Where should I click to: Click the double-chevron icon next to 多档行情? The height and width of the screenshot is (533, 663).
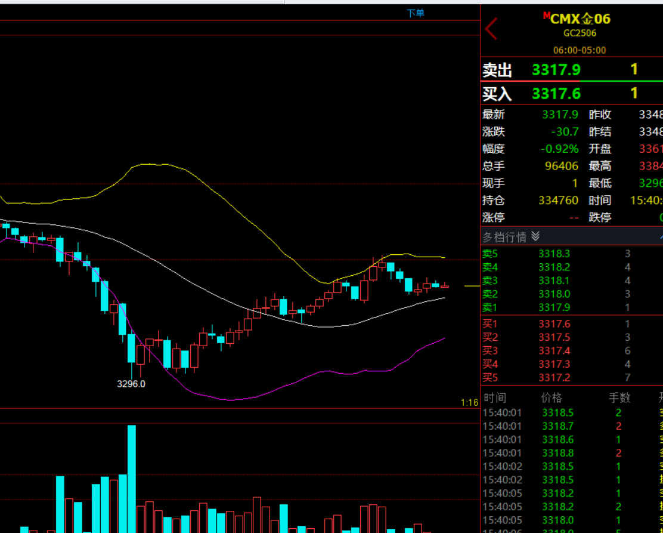(535, 236)
